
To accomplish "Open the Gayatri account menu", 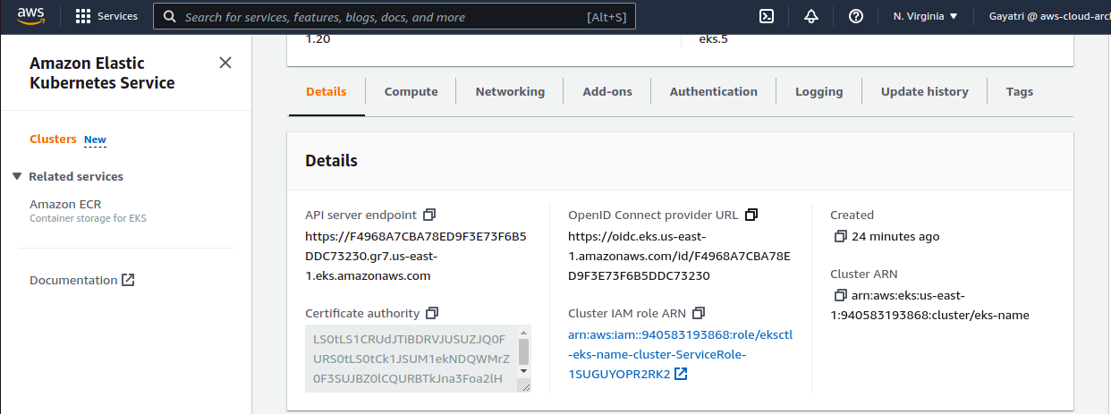I will pos(1049,17).
